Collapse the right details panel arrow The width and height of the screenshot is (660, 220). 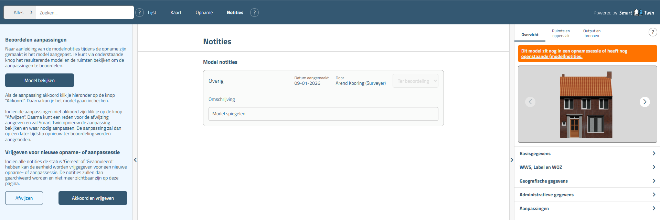pos(512,160)
